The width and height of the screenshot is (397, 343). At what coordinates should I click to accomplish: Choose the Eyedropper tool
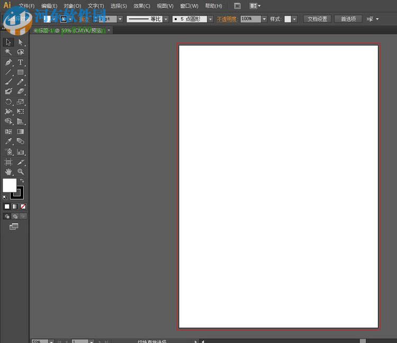8,142
